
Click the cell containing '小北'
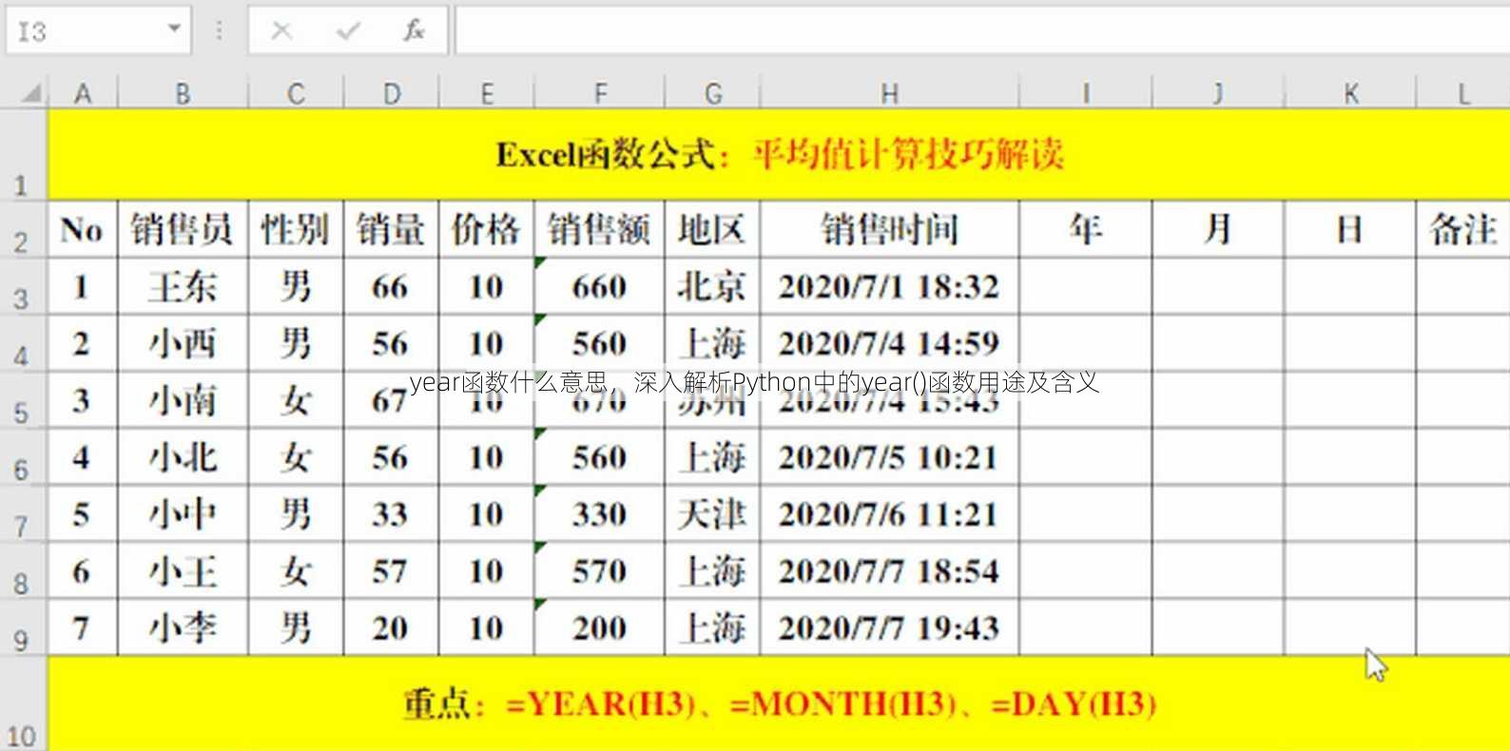pos(183,457)
